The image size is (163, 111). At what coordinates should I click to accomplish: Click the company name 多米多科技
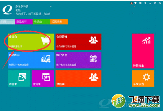[x=22, y=6]
